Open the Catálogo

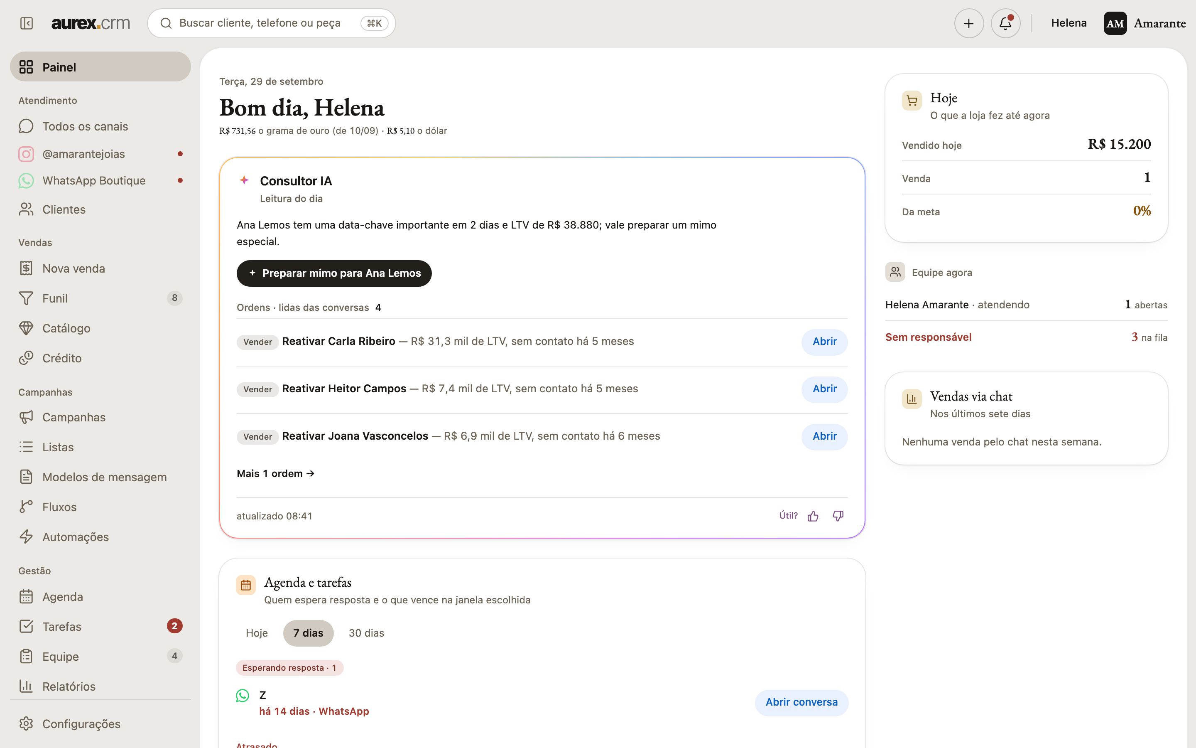pyautogui.click(x=100, y=328)
